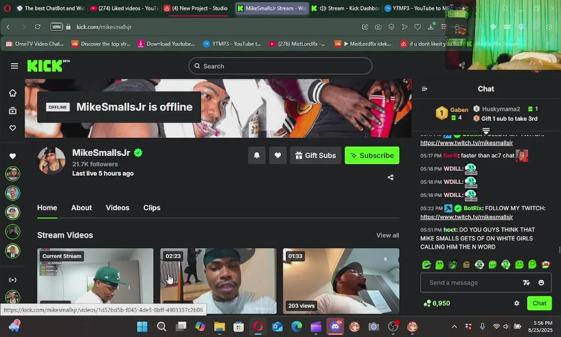This screenshot has height=337, width=561.
Task: Insert the green headphones emote
Action: 506,265
